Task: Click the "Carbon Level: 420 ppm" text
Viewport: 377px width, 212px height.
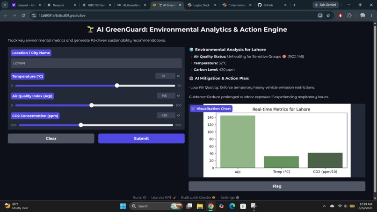Action: tap(214, 70)
